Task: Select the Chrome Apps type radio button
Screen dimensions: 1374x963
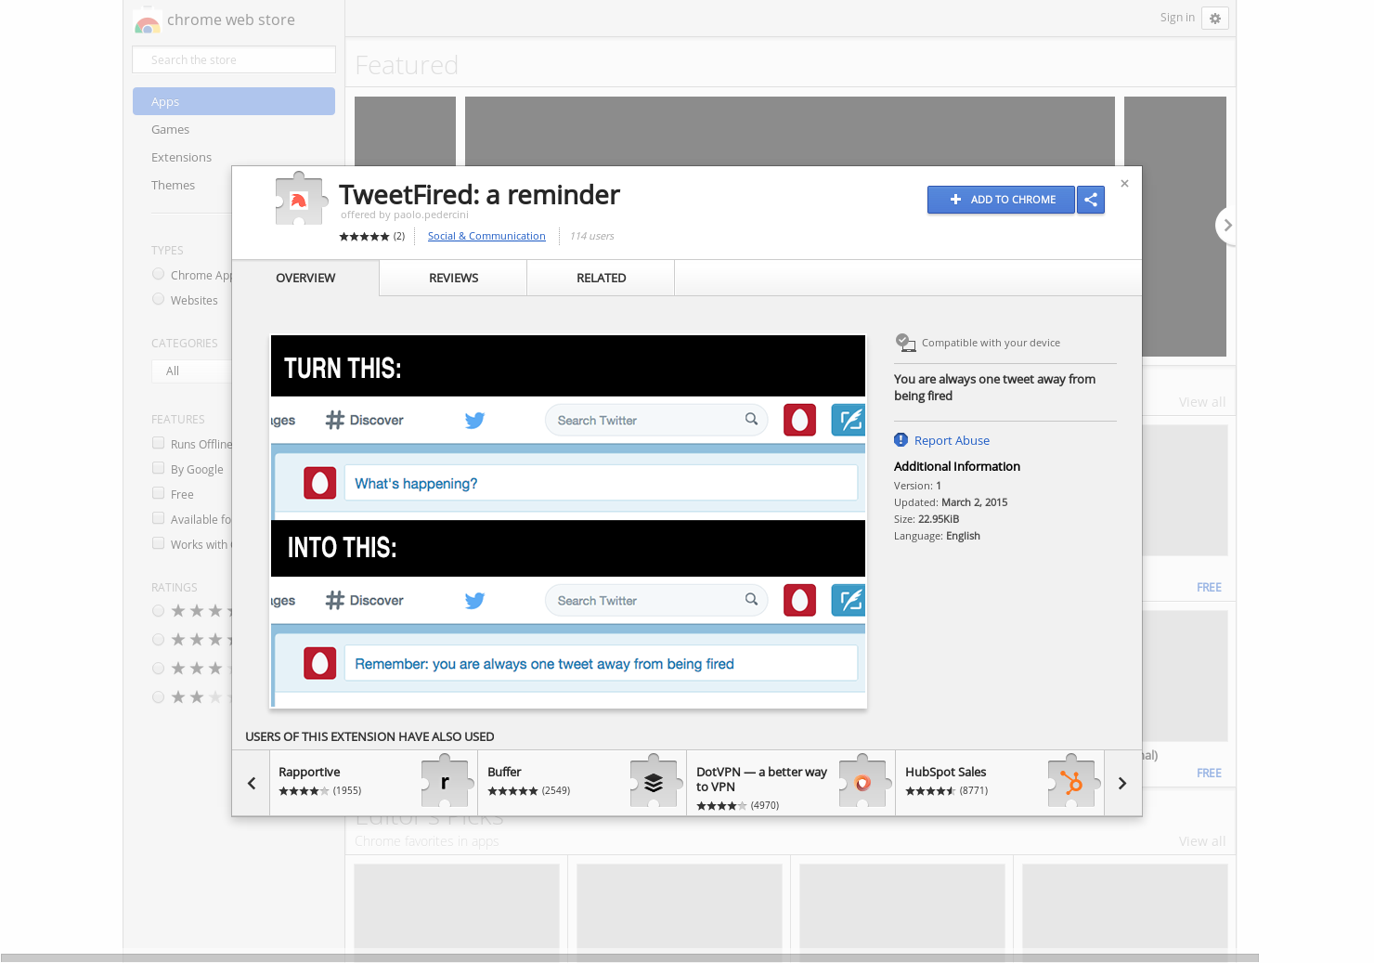Action: click(159, 274)
